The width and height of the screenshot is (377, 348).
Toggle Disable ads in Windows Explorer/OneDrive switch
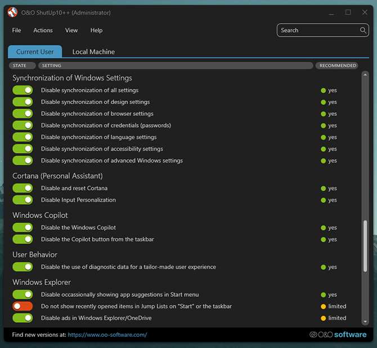point(23,318)
